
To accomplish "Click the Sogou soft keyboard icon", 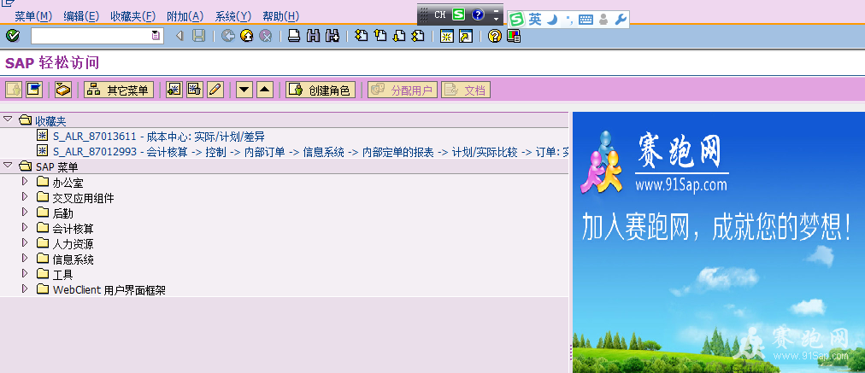I will tap(585, 20).
